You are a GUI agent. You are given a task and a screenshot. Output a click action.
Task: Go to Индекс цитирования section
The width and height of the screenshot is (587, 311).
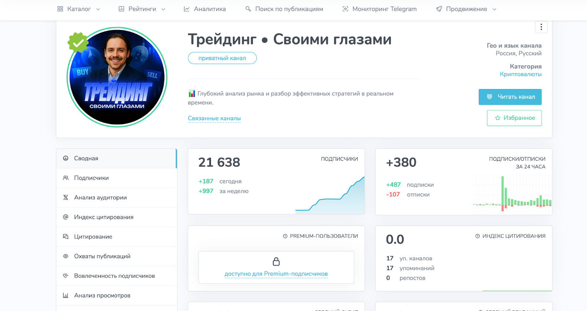click(x=116, y=217)
